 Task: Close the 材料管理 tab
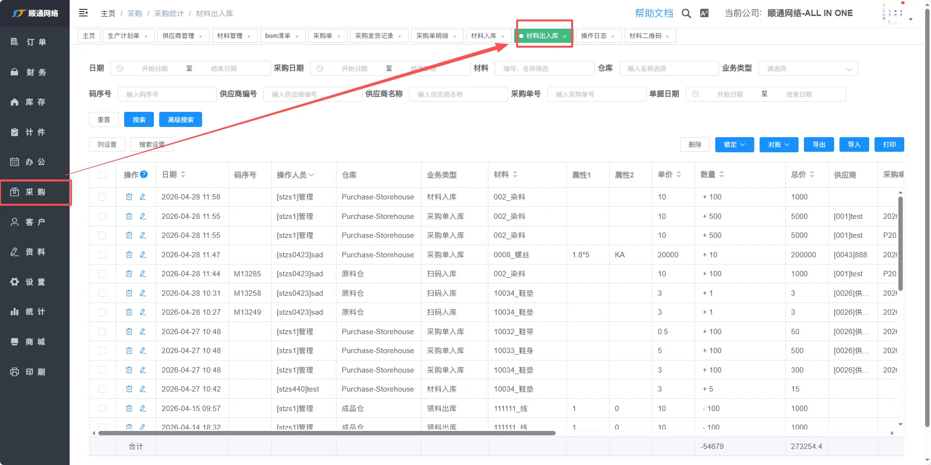pos(249,36)
